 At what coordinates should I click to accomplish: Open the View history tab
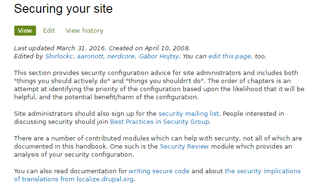click(x=84, y=31)
